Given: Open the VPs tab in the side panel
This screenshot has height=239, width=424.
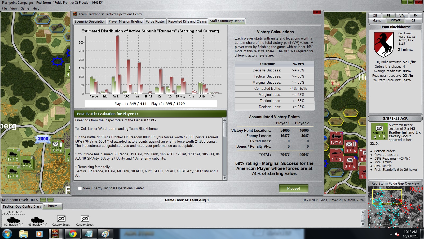Looking at the screenshot, I should (x=402, y=16).
